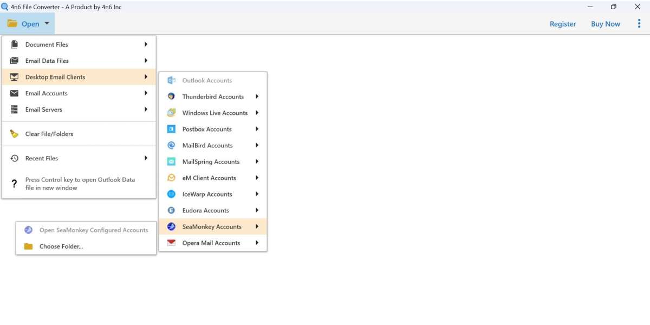Screen dimensions: 650x325
Task: Select Email Data Files menu entry
Action: point(79,61)
